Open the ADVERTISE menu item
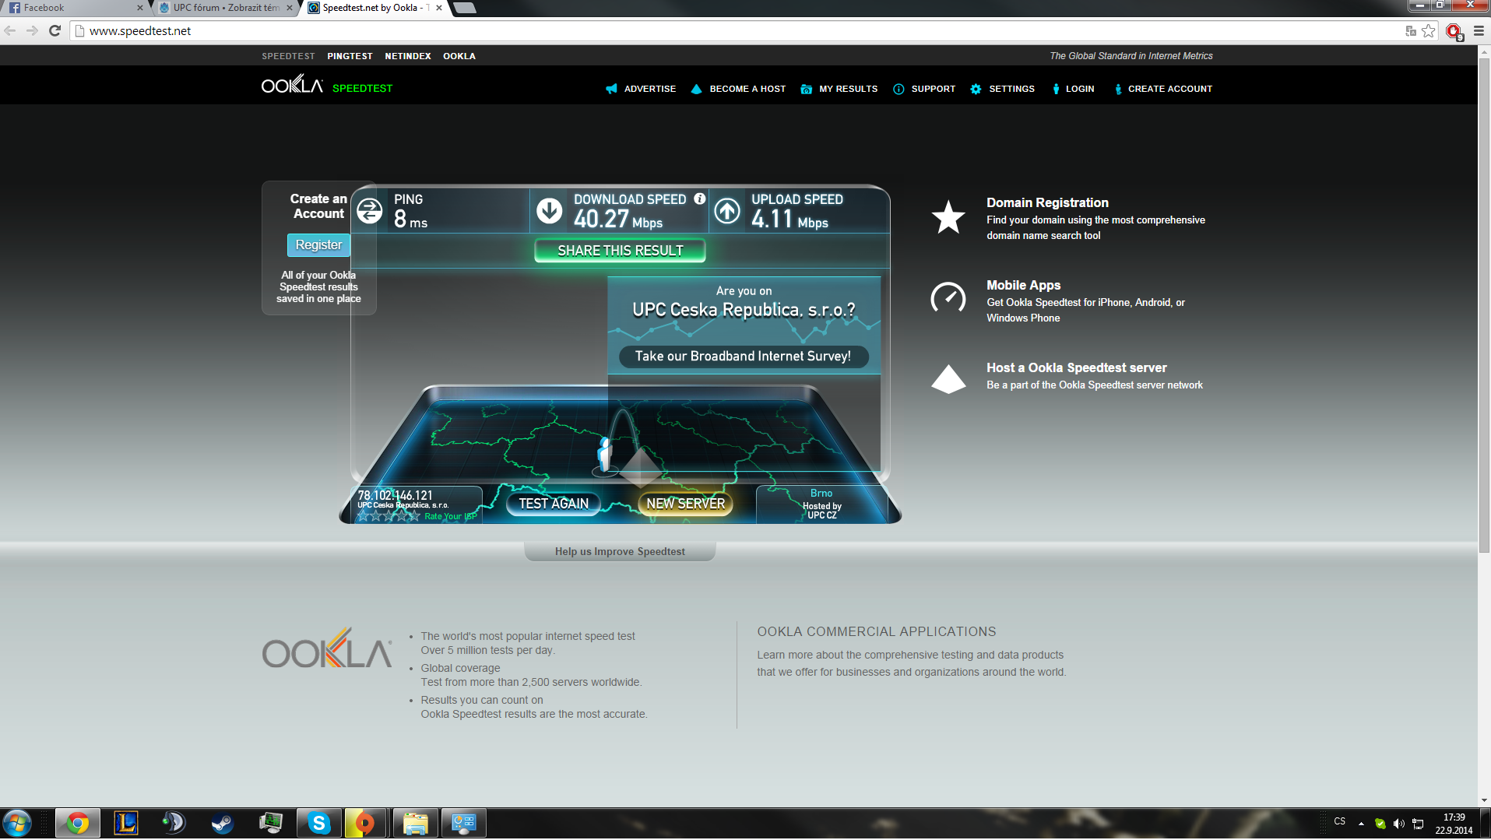This screenshot has width=1491, height=840. tap(641, 89)
